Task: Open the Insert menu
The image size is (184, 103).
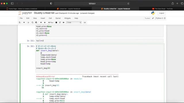Action: click(x=43, y=18)
